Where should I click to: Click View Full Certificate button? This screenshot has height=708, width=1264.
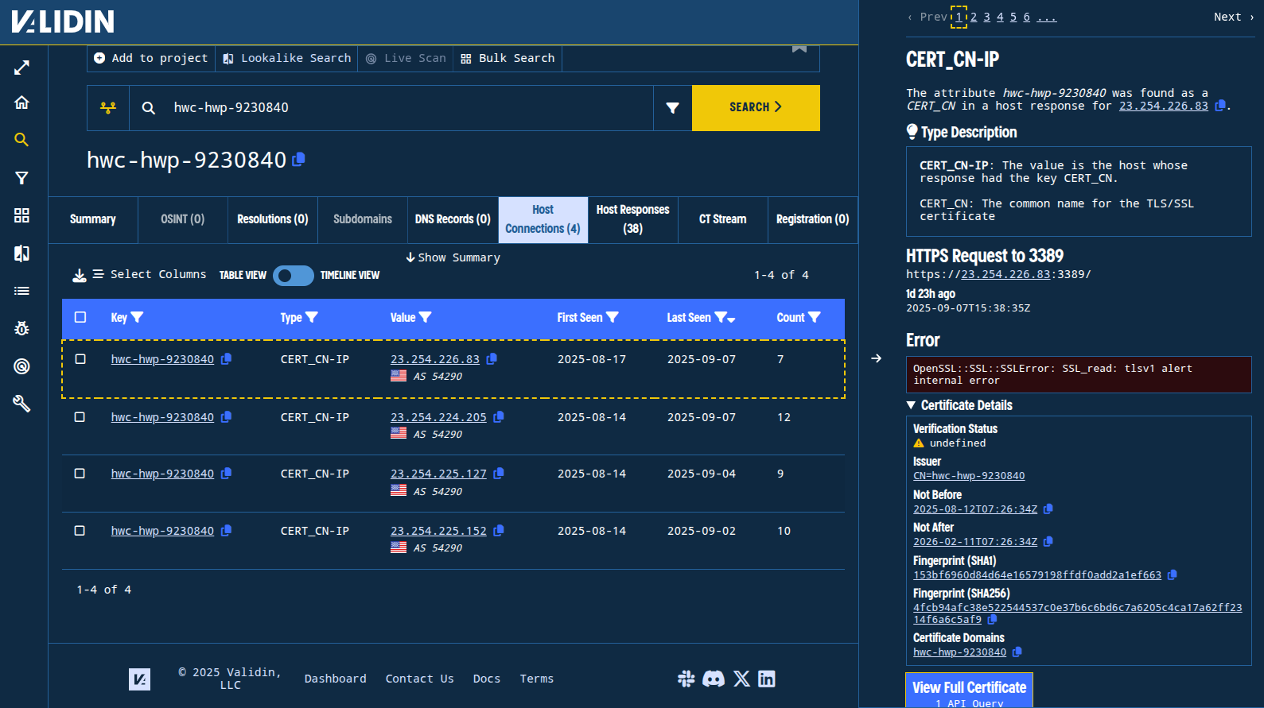969,691
